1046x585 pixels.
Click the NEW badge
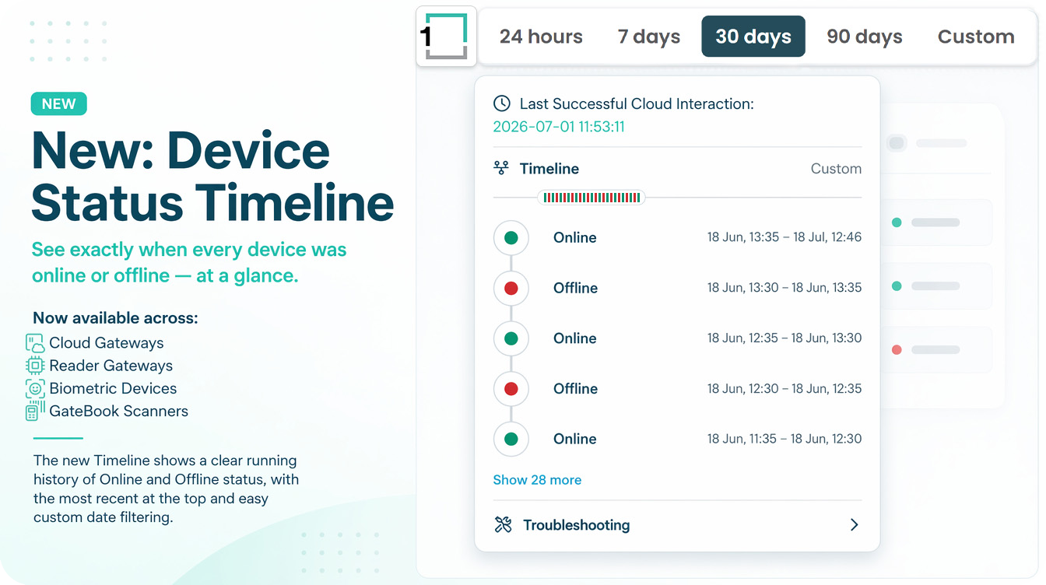[59, 104]
